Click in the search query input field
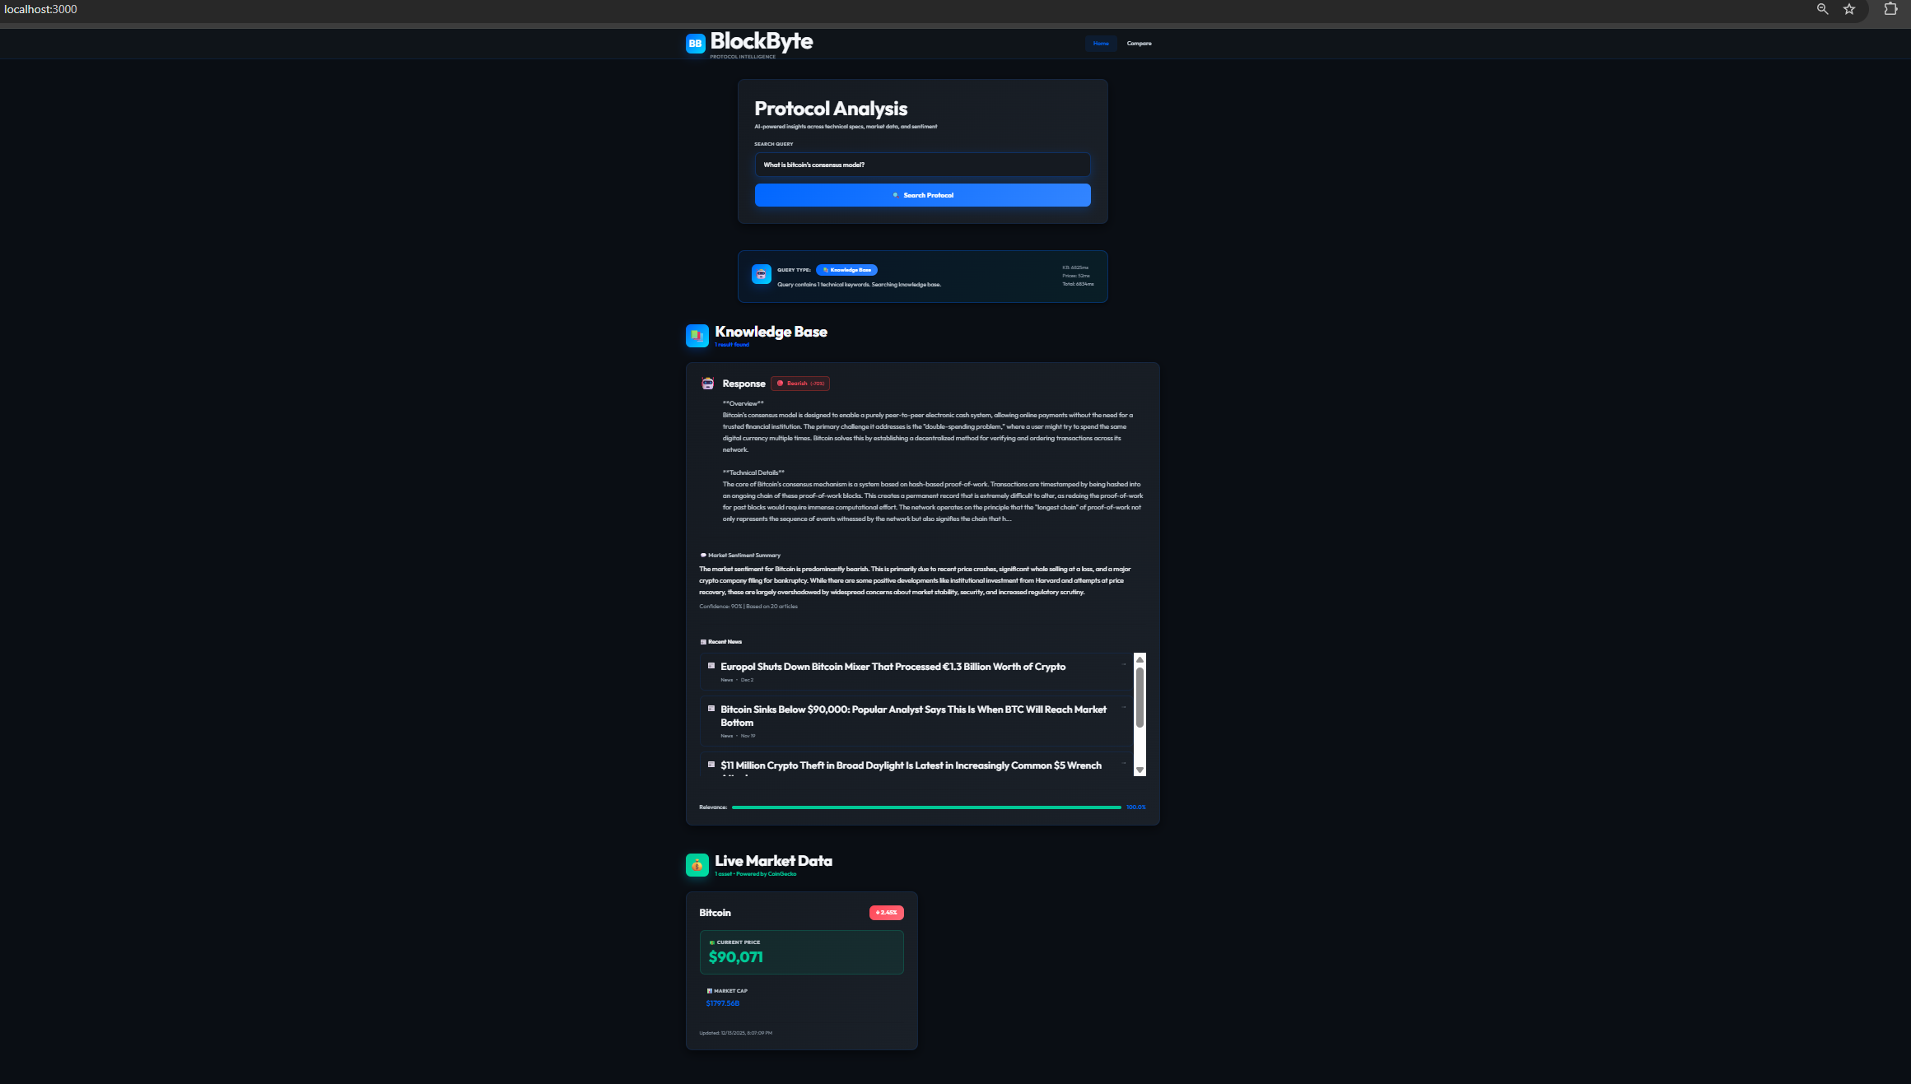 922,165
